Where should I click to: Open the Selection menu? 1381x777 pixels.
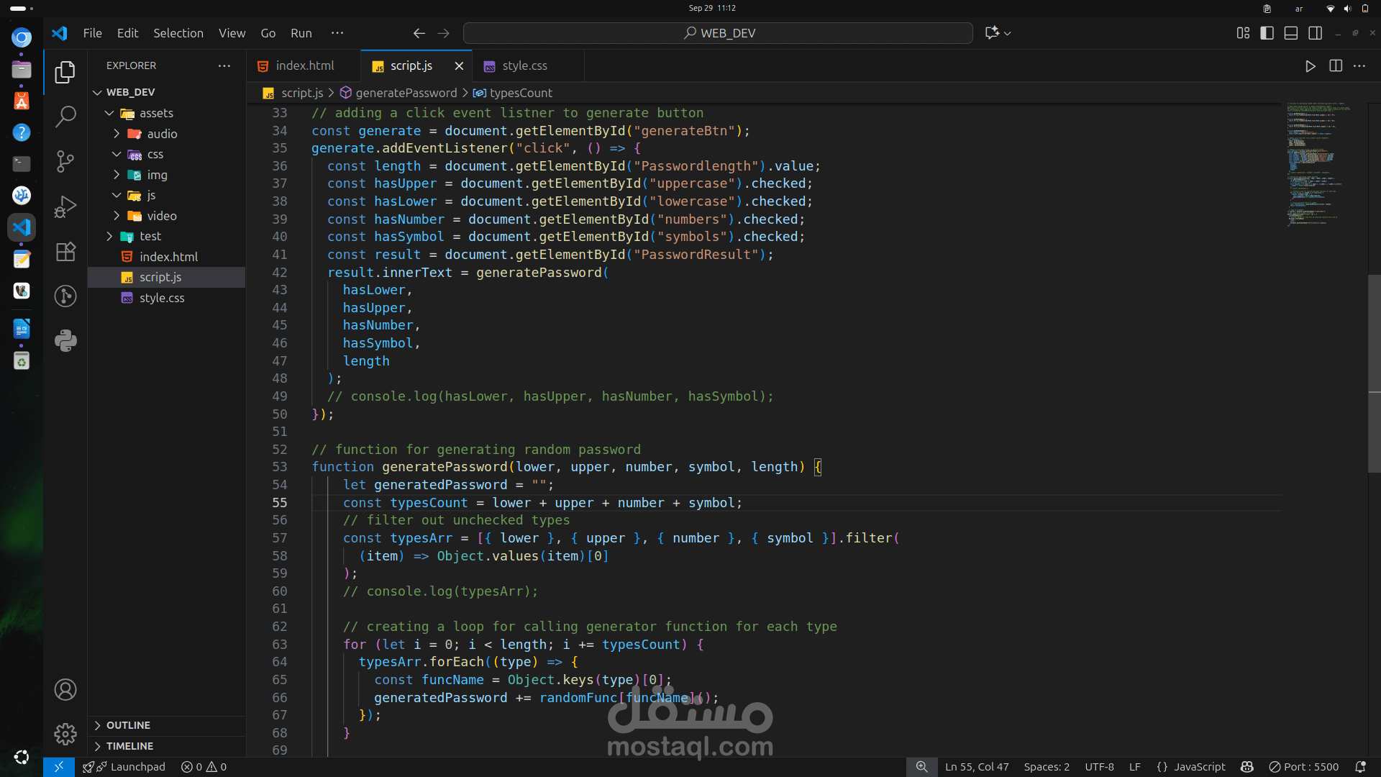(178, 33)
